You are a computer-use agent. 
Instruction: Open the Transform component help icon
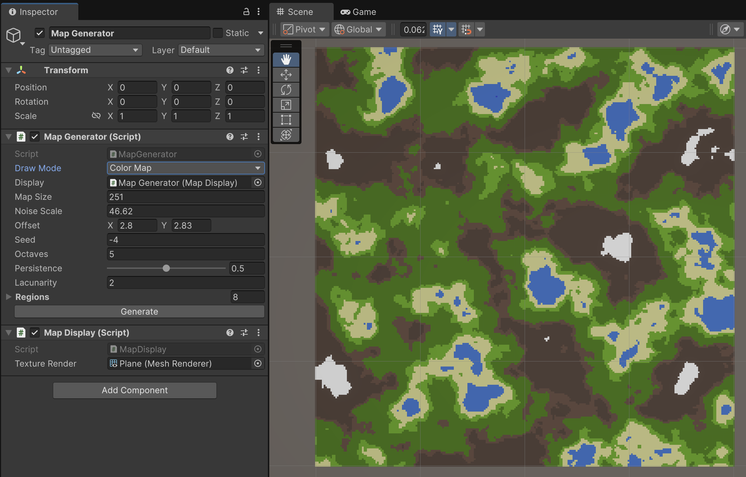(230, 70)
